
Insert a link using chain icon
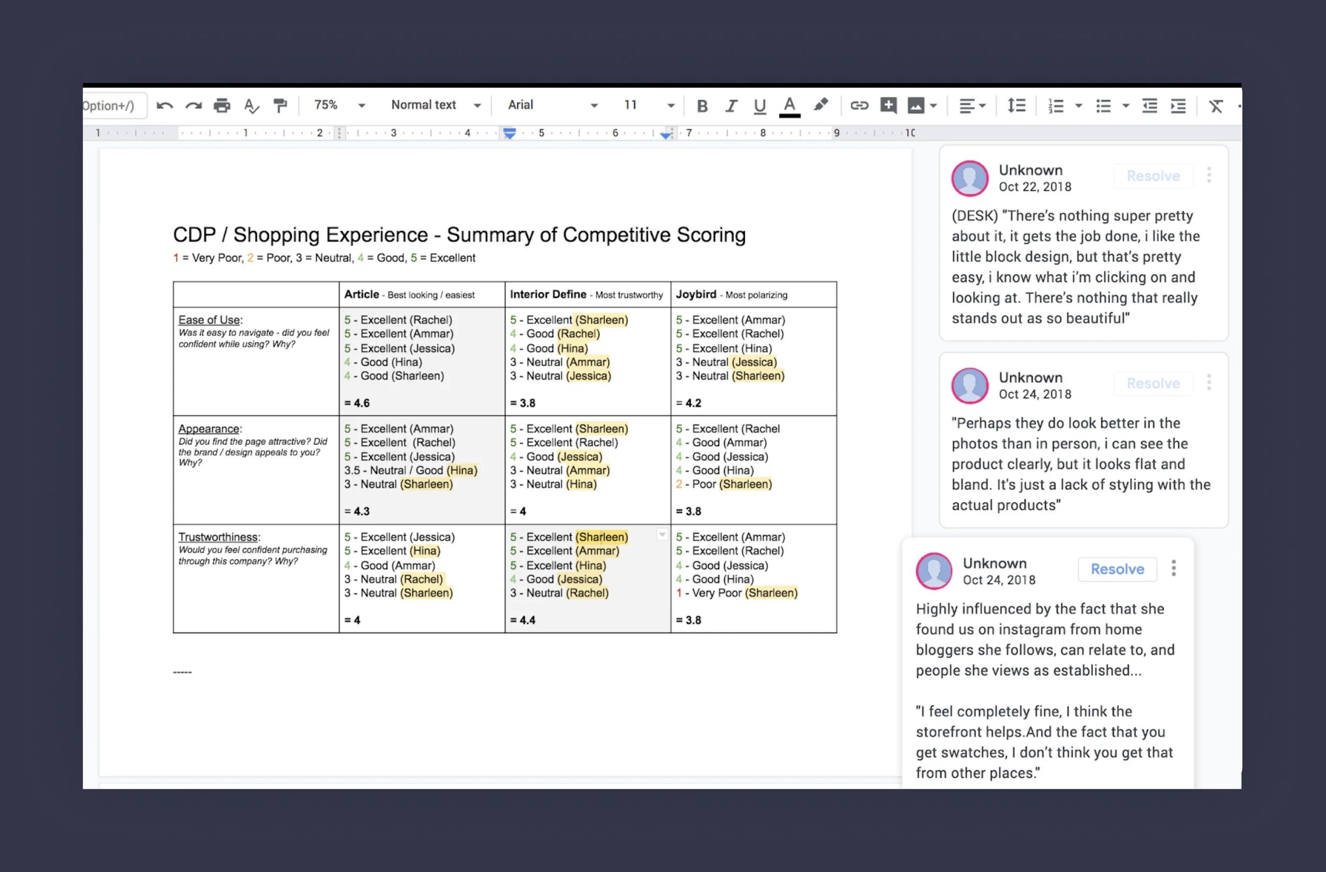[859, 106]
